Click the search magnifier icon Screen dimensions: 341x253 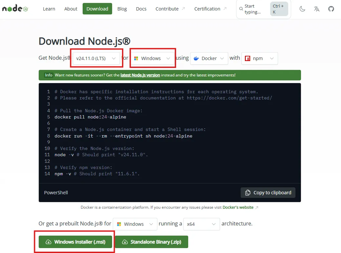click(241, 9)
